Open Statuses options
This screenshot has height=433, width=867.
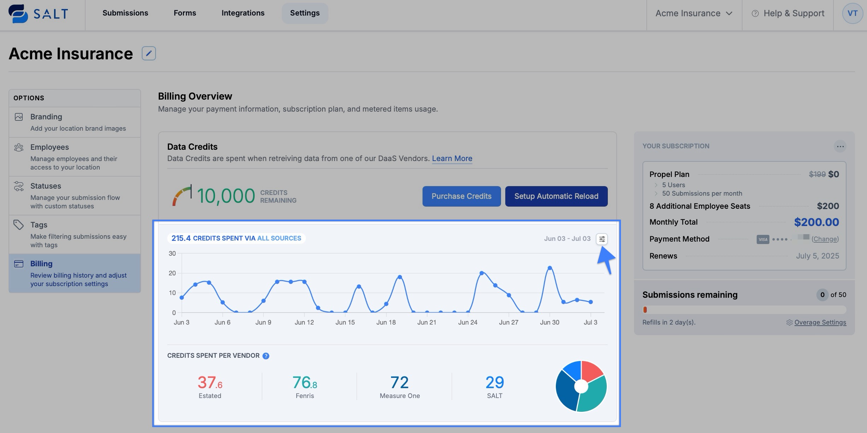[75, 196]
